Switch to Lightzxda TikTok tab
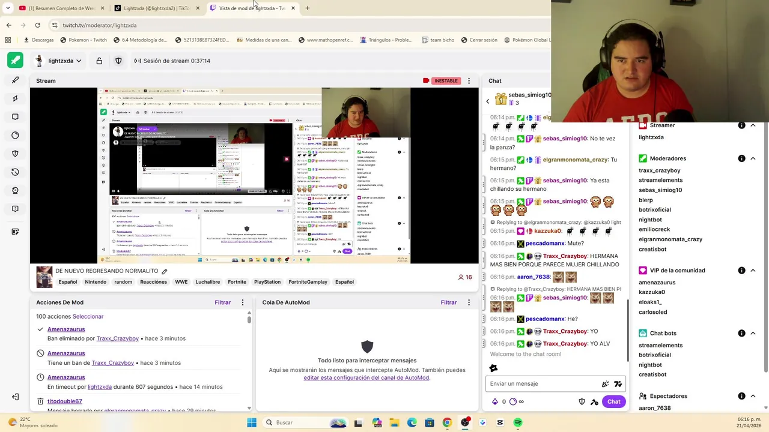This screenshot has height=432, width=769. [157, 8]
